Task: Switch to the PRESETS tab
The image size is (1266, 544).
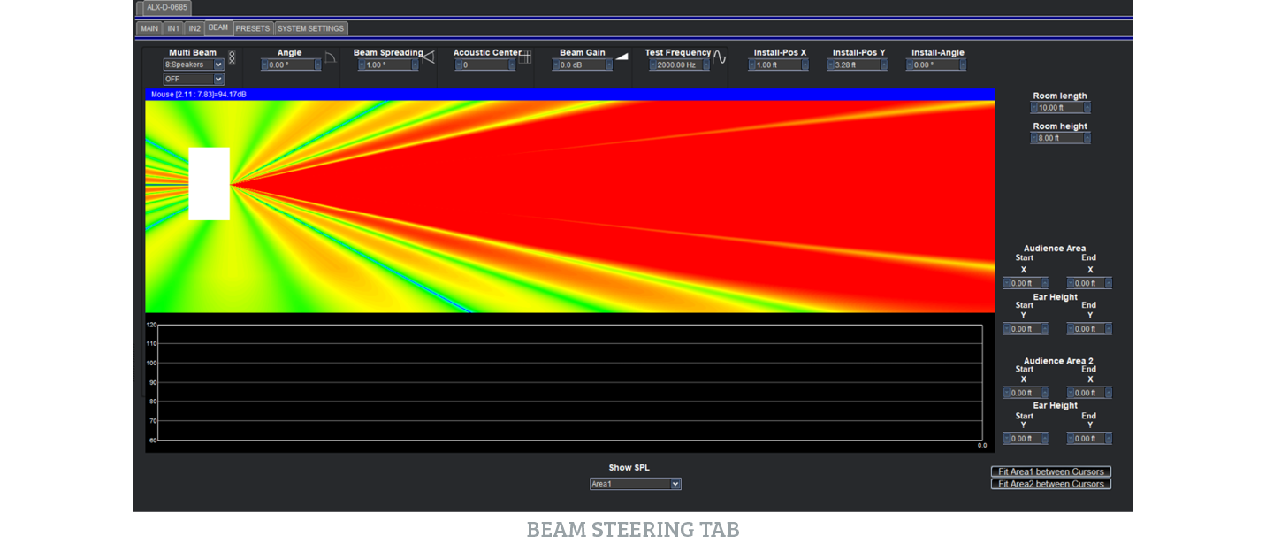Action: click(x=253, y=28)
